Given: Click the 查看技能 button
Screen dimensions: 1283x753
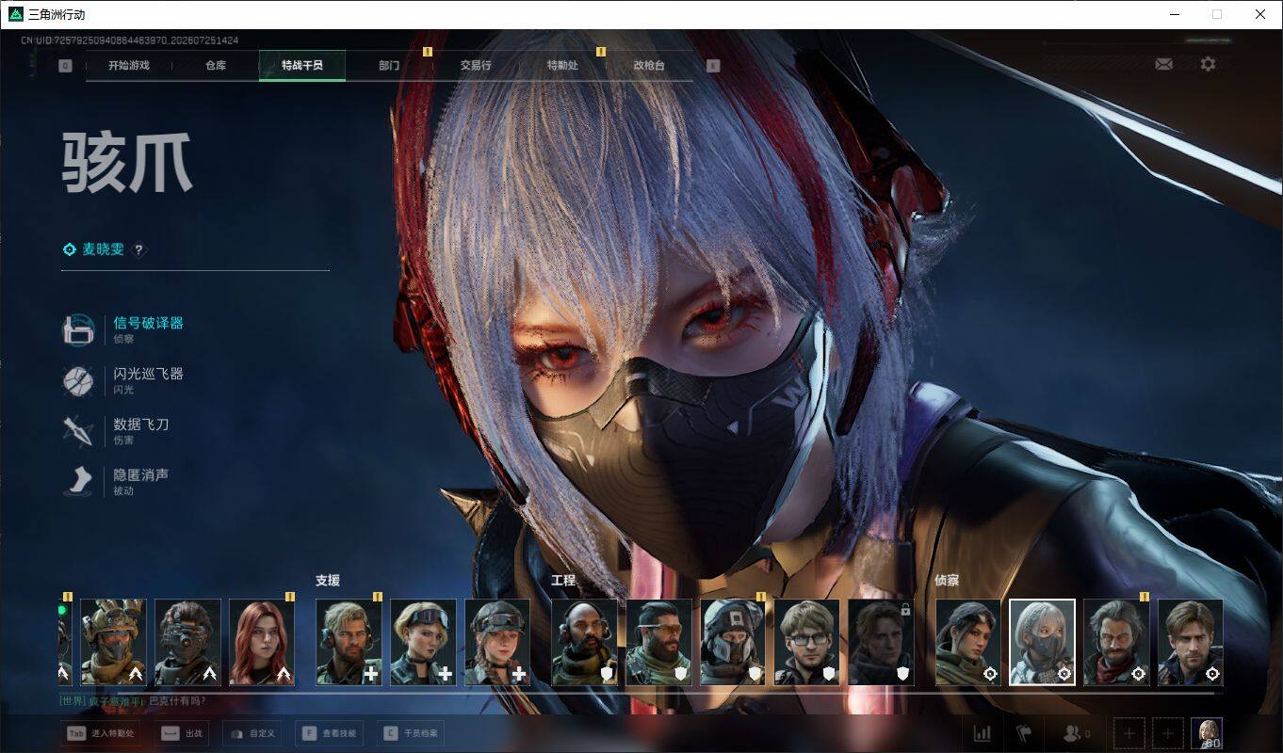Looking at the screenshot, I should point(330,733).
